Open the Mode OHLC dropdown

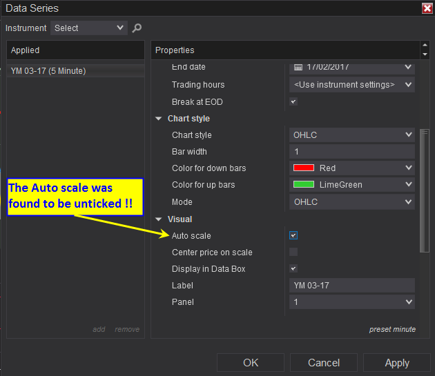click(x=352, y=201)
